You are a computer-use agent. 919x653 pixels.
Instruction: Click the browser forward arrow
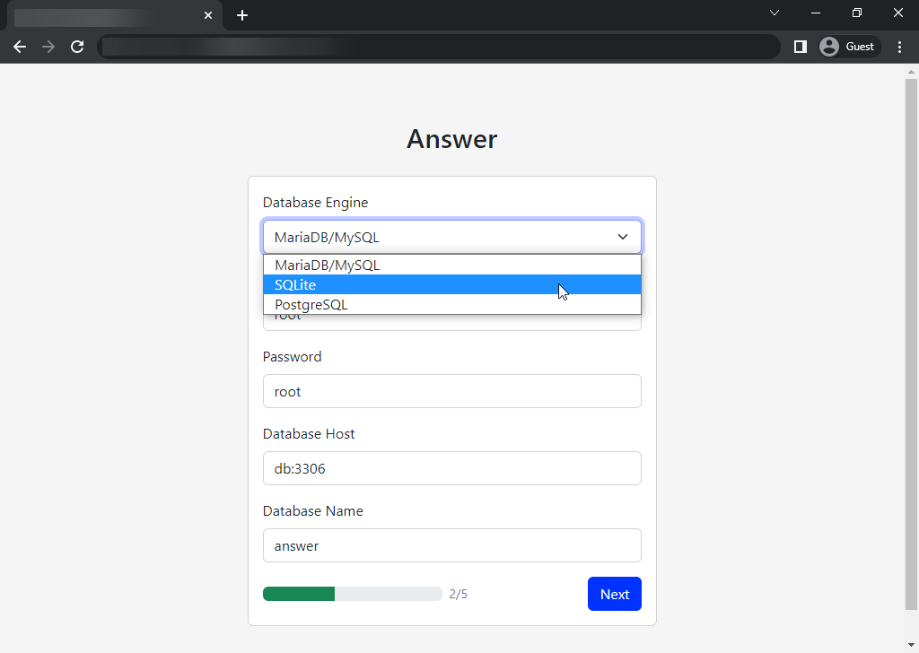click(48, 47)
